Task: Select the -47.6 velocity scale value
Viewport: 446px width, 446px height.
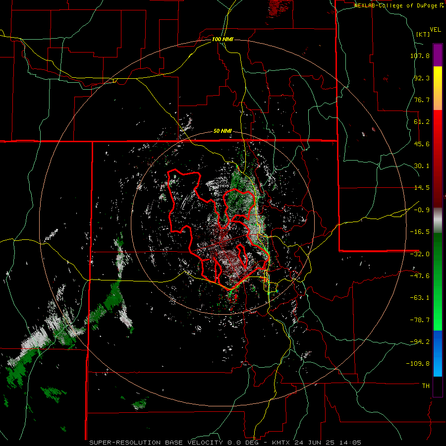Action: [x=420, y=276]
